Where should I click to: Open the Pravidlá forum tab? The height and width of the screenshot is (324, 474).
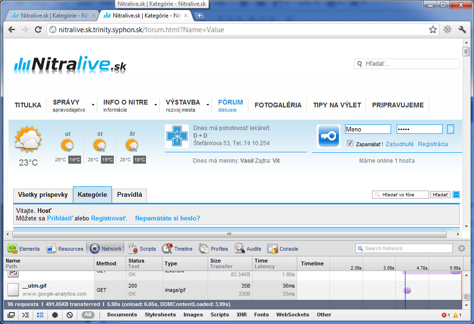[129, 195]
